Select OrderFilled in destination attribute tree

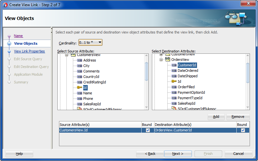[x=186, y=87]
